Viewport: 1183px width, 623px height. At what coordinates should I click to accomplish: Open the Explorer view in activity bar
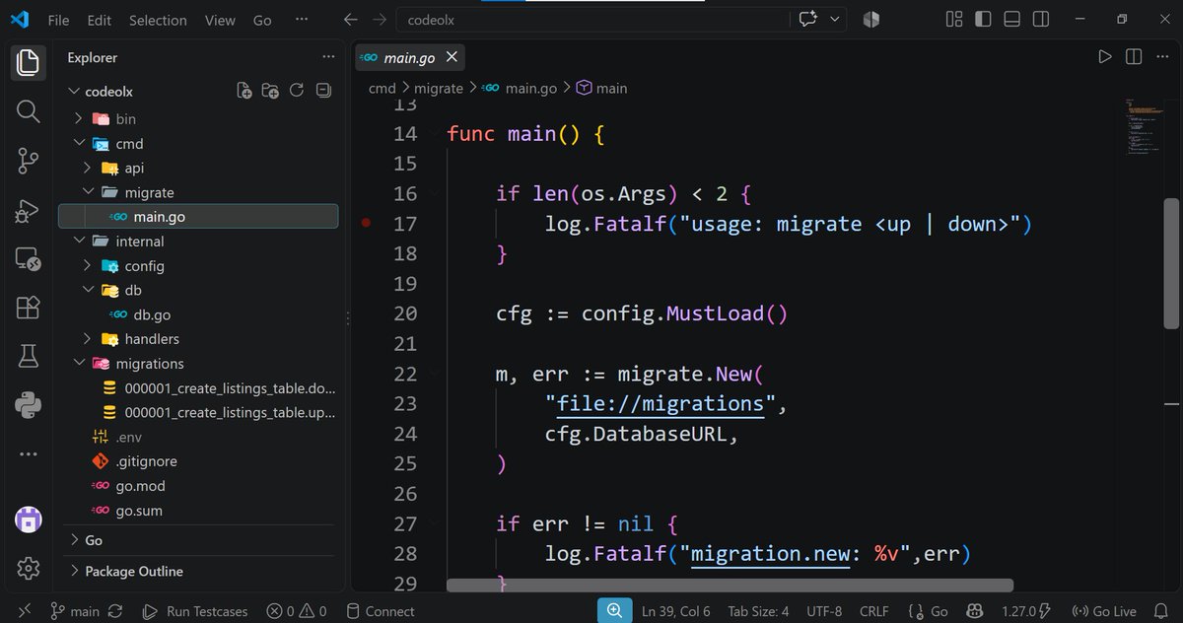pyautogui.click(x=28, y=63)
